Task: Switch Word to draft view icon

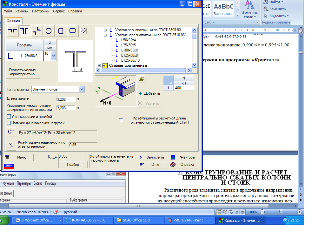Action: 242,212
